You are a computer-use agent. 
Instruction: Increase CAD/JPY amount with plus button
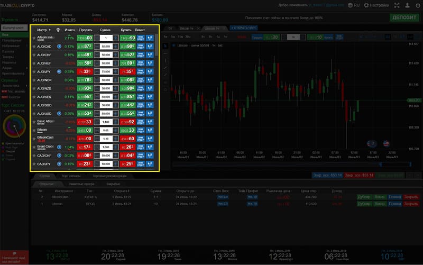(x=115, y=164)
